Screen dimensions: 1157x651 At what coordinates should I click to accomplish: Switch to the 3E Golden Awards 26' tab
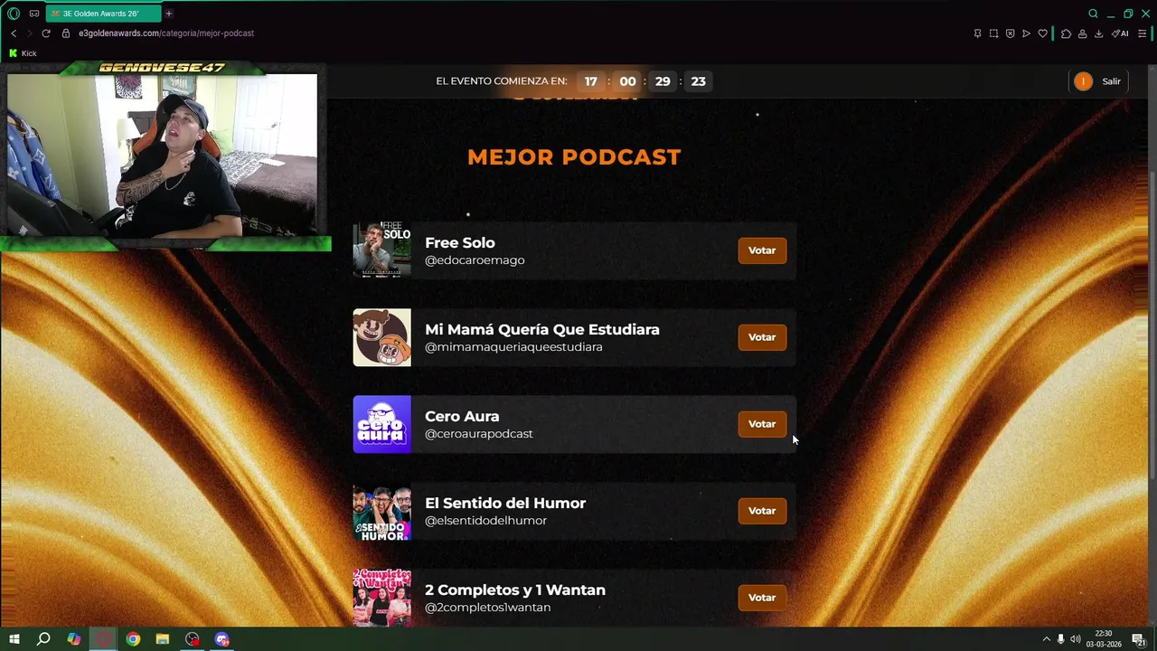click(103, 14)
